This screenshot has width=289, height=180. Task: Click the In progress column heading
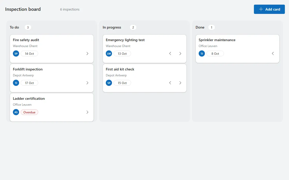(x=112, y=27)
